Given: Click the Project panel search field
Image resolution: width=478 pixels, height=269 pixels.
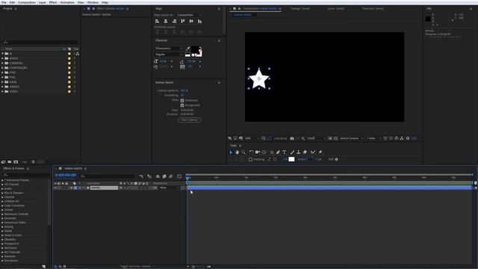Looking at the screenshot, I should coord(40,43).
